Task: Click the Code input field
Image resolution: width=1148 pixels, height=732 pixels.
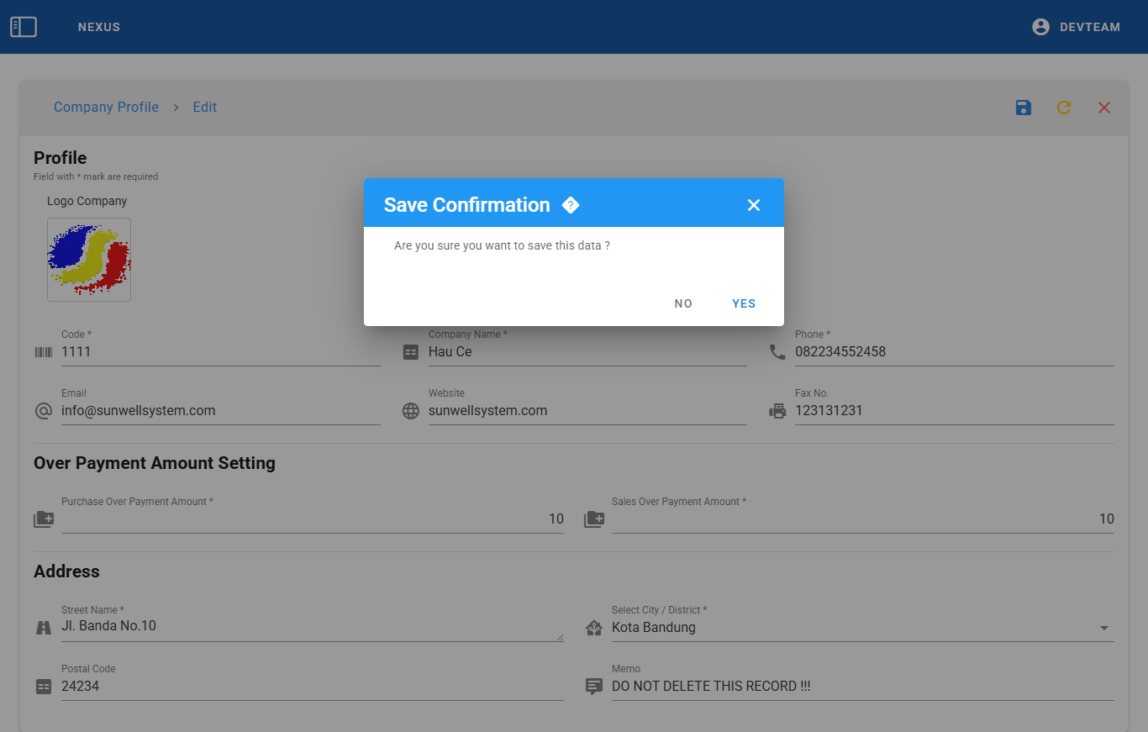Action: pos(220,352)
